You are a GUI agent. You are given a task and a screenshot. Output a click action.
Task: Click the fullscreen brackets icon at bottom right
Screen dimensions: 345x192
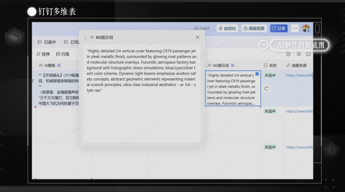click(330, 183)
